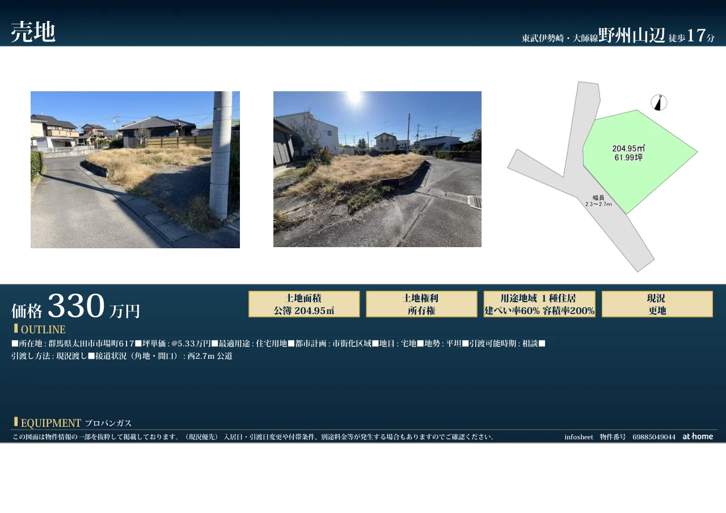
Task: Open the right vacant lot photo
Action: [x=377, y=169]
